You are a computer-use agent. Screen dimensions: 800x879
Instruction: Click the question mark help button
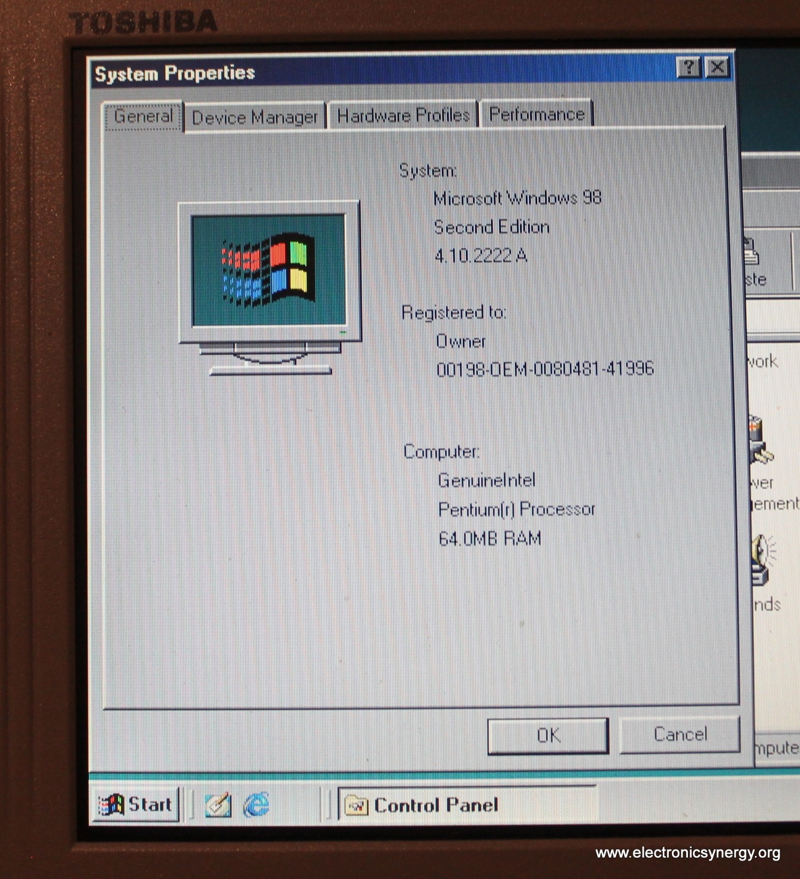(688, 68)
